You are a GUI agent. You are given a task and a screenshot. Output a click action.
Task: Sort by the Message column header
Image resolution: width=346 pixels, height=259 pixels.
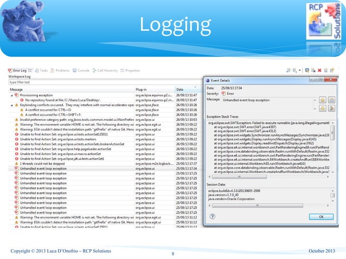pyautogui.click(x=72, y=89)
